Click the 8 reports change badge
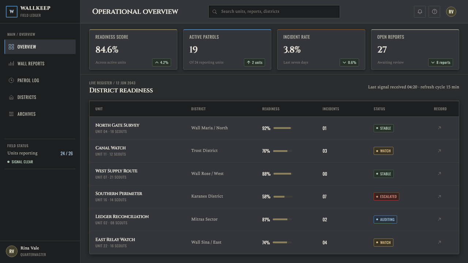 click(441, 62)
